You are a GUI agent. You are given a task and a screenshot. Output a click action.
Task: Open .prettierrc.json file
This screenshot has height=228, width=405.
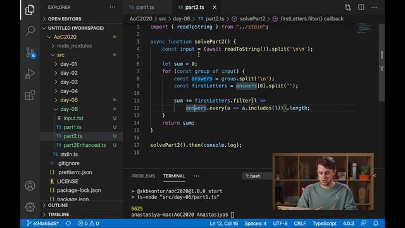pos(82,172)
